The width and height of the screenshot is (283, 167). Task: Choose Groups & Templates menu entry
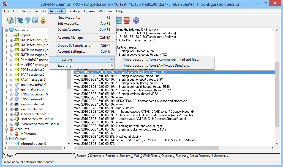[x=82, y=46]
